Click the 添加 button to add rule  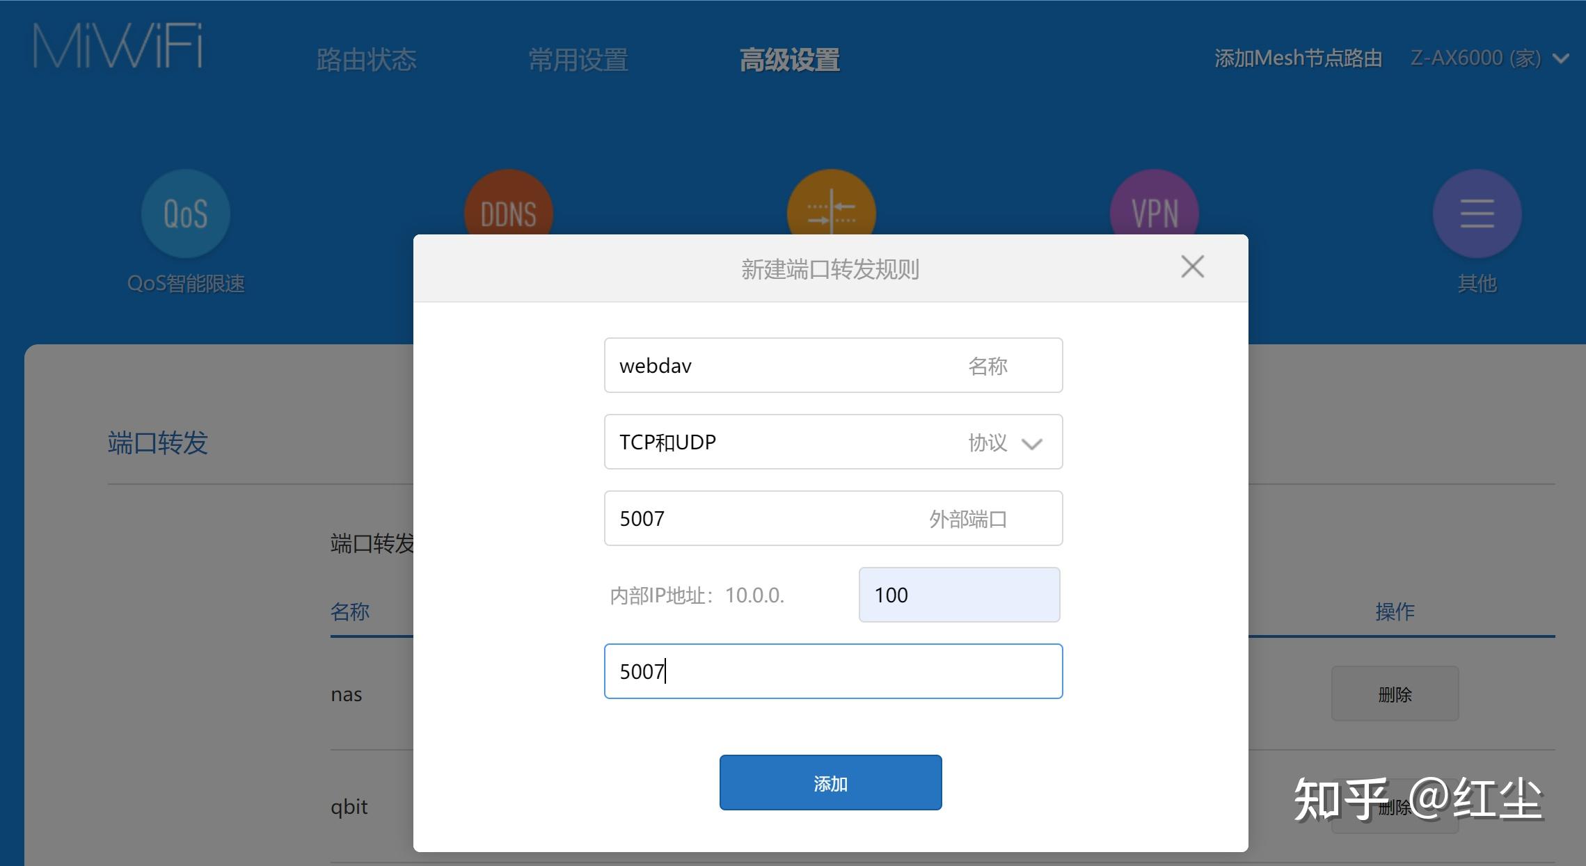(830, 782)
